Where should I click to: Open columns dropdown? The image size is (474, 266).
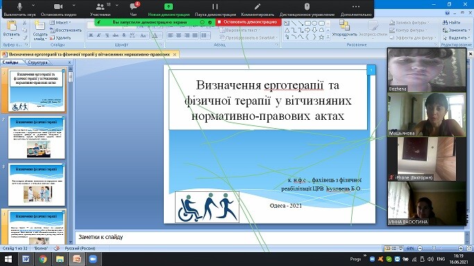pyautogui.click(x=205, y=35)
